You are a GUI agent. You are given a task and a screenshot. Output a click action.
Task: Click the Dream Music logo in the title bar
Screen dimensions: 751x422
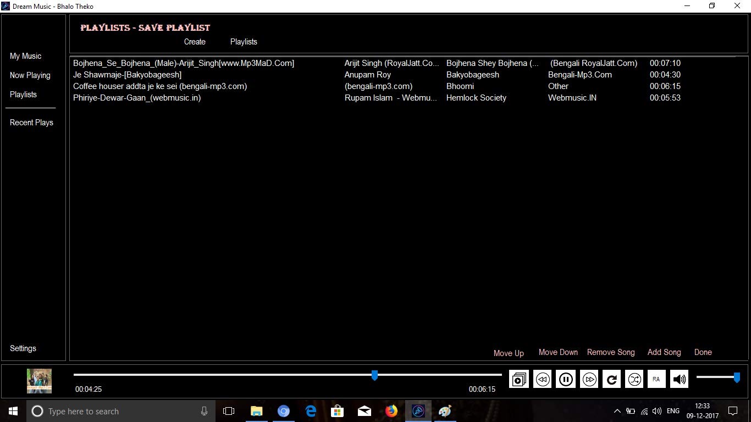(x=5, y=6)
